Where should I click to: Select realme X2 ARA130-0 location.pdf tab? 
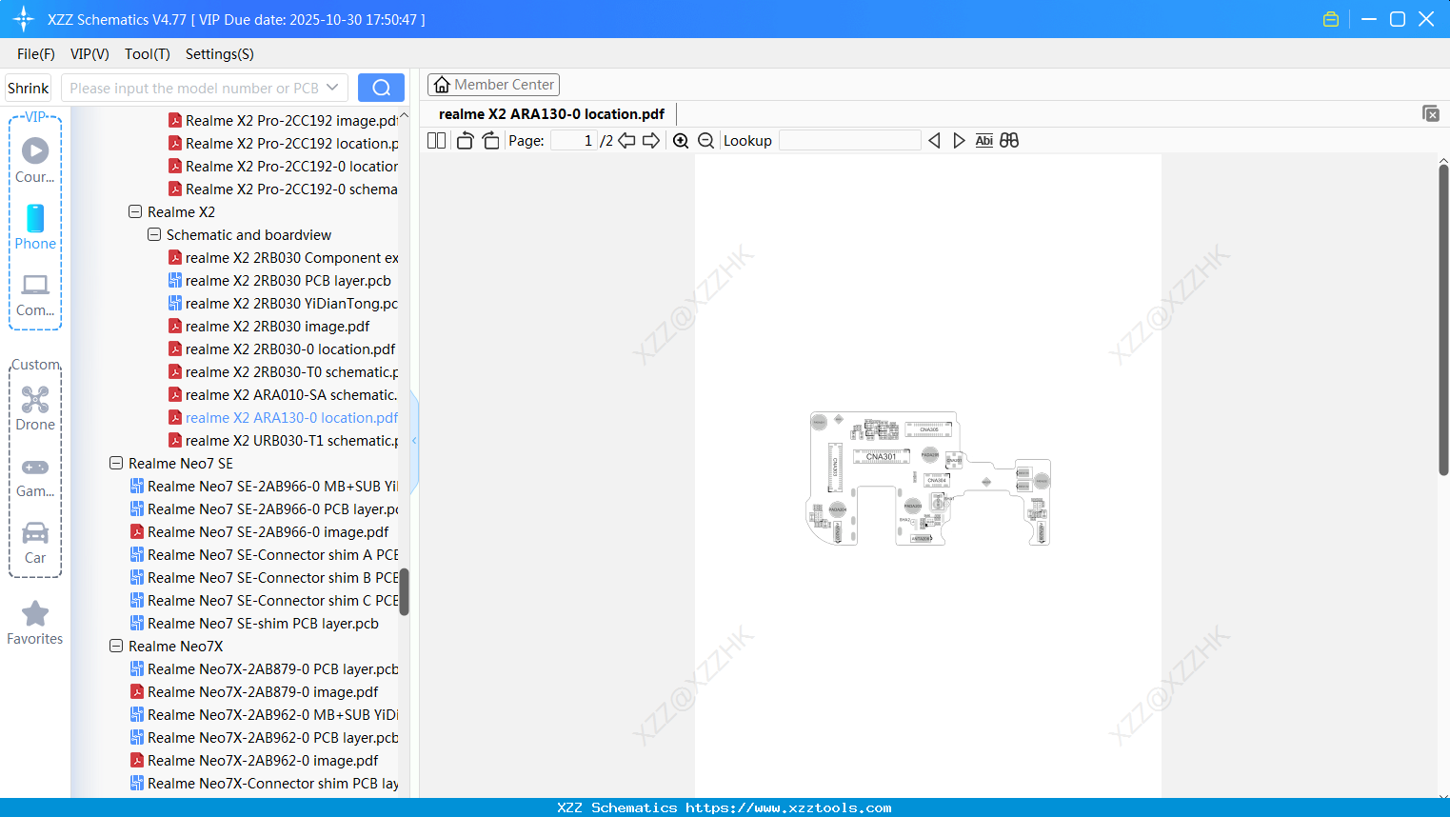point(551,114)
